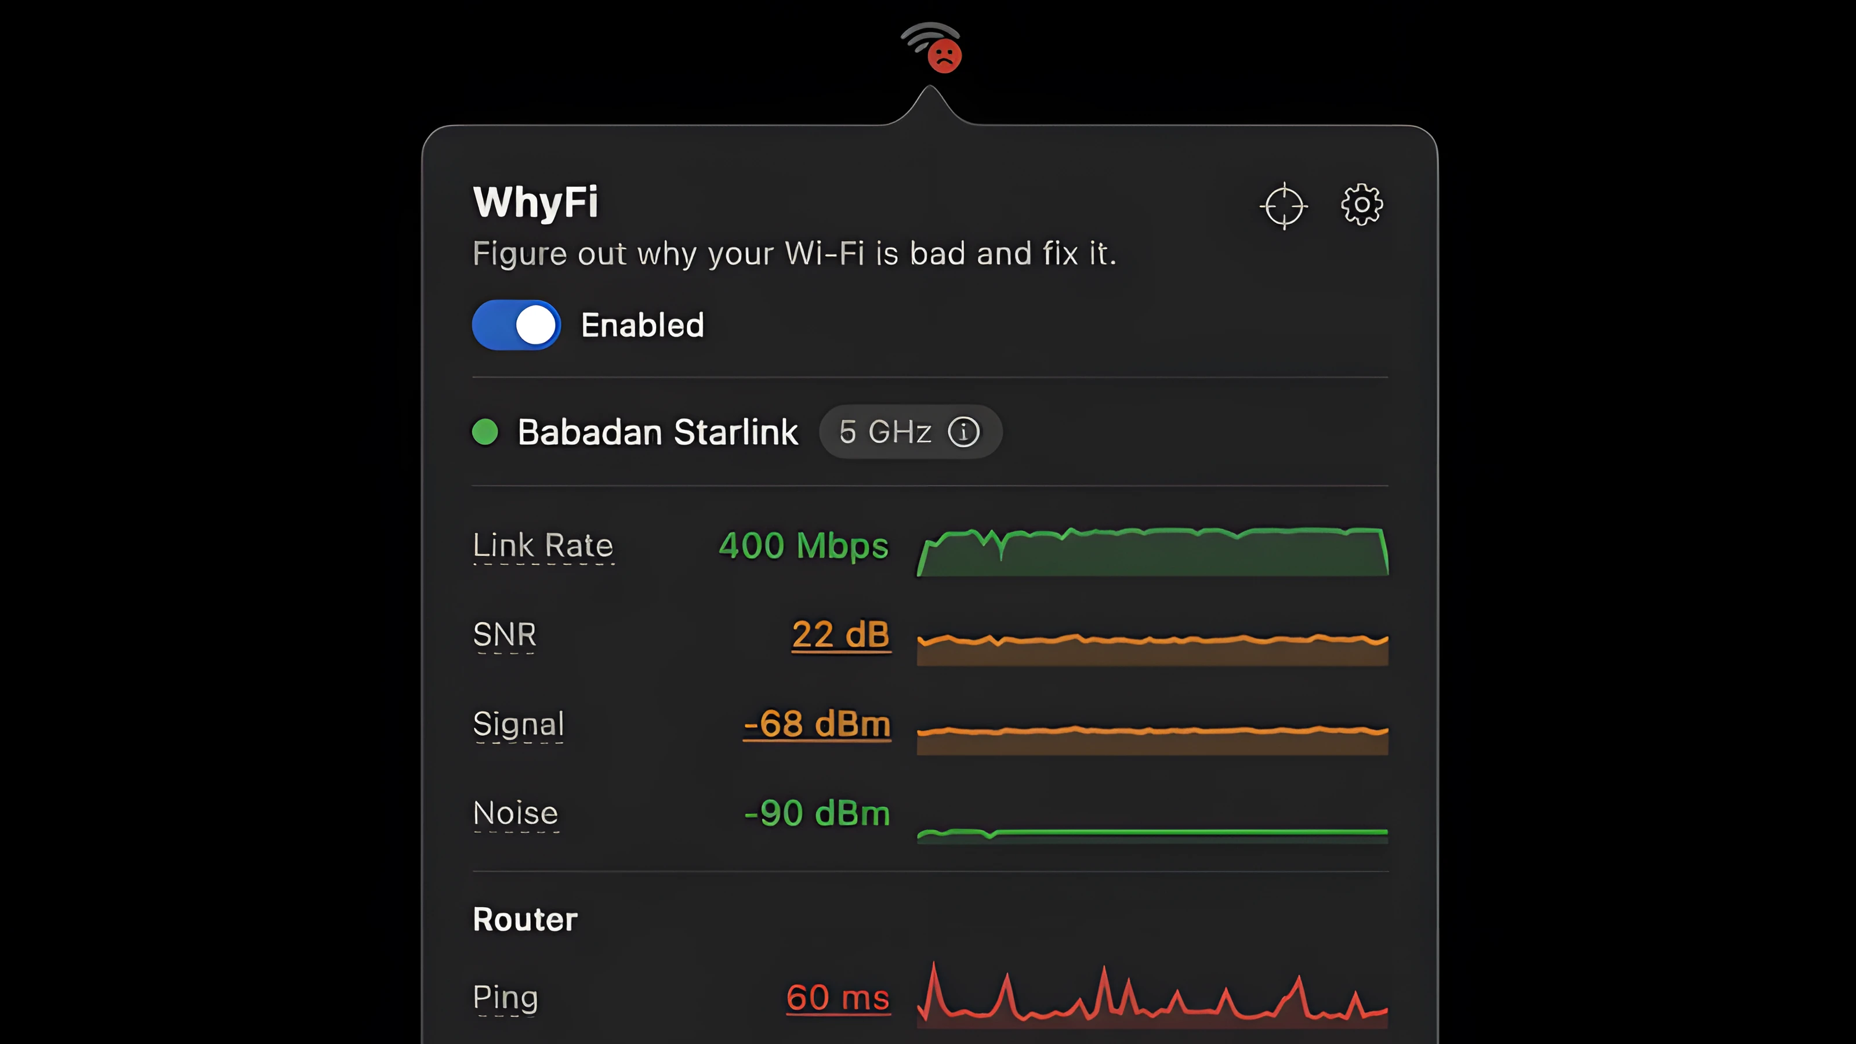Turn off the Enabled switch
This screenshot has width=1856, height=1044.
[x=516, y=325]
